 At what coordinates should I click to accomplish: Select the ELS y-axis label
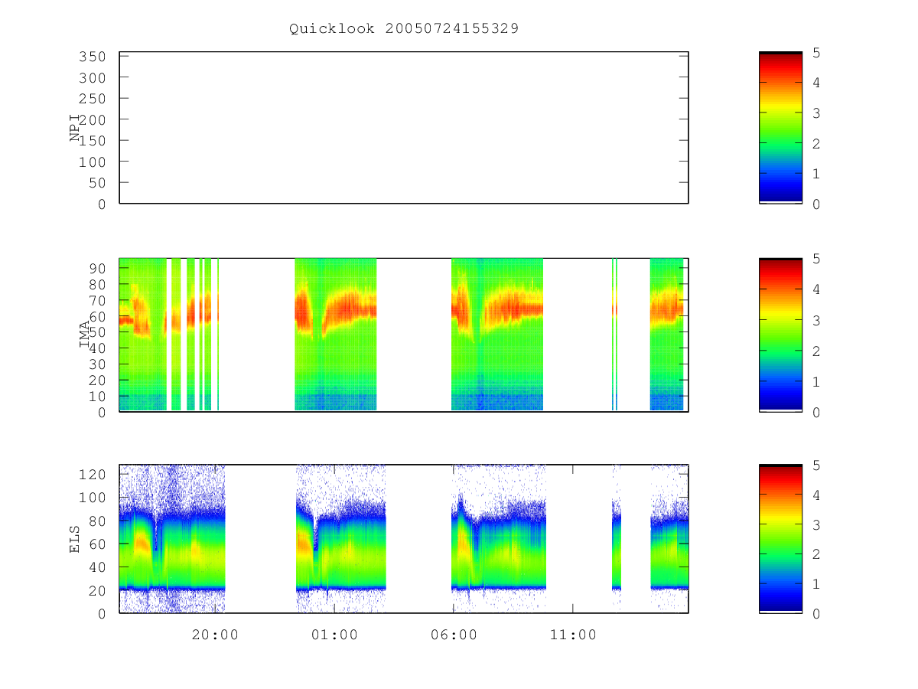pyautogui.click(x=75, y=539)
